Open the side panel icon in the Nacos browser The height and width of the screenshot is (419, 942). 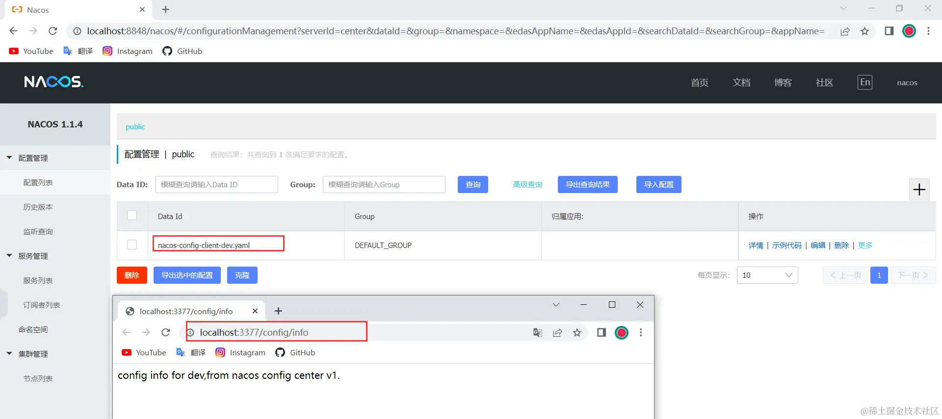(889, 31)
